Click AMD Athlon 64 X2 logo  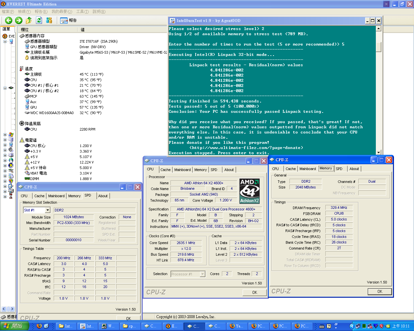[249, 191]
